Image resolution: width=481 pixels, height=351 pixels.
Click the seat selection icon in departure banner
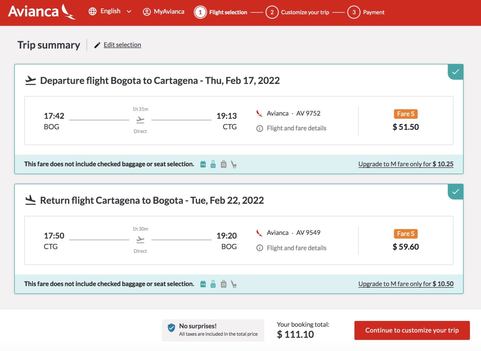[234, 165]
